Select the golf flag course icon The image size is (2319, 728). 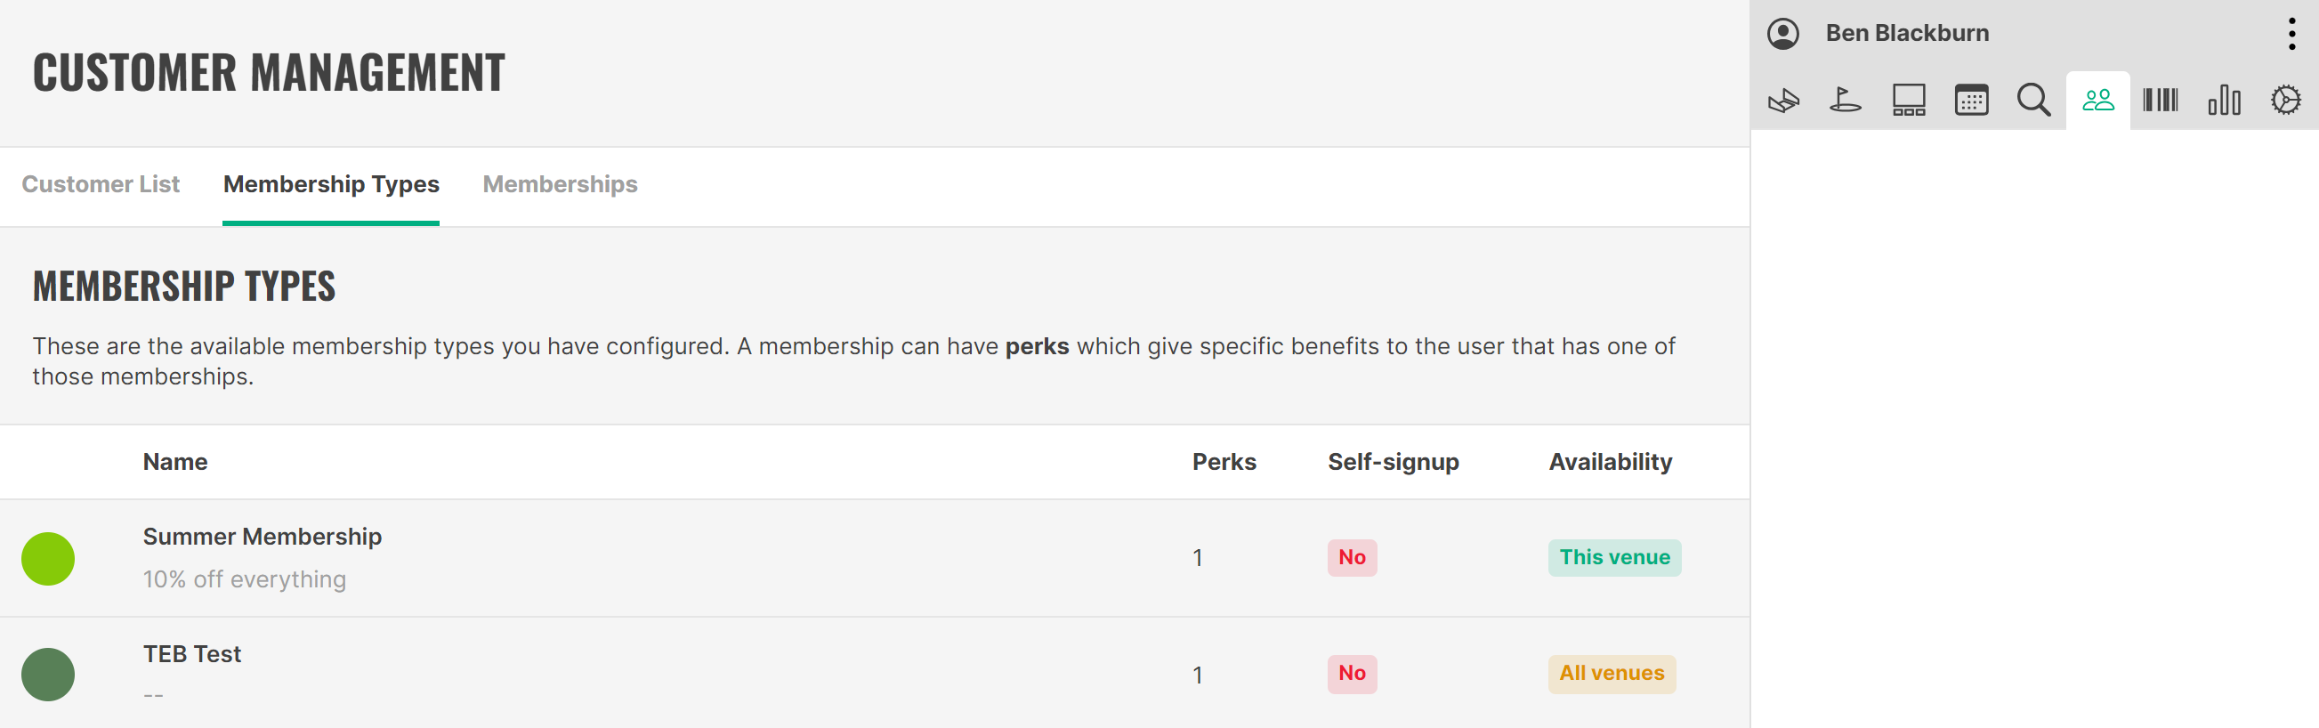(x=1845, y=100)
